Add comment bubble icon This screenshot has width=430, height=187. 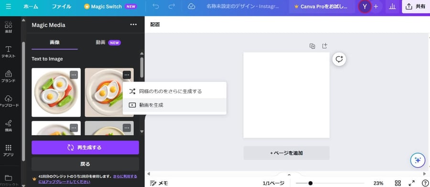339,59
